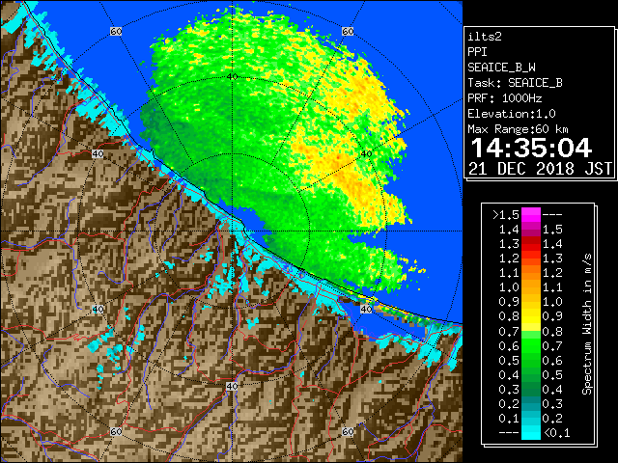Image resolution: width=618 pixels, height=463 pixels.
Task: Click the '40' range label due south of radar
Action: coord(232,386)
